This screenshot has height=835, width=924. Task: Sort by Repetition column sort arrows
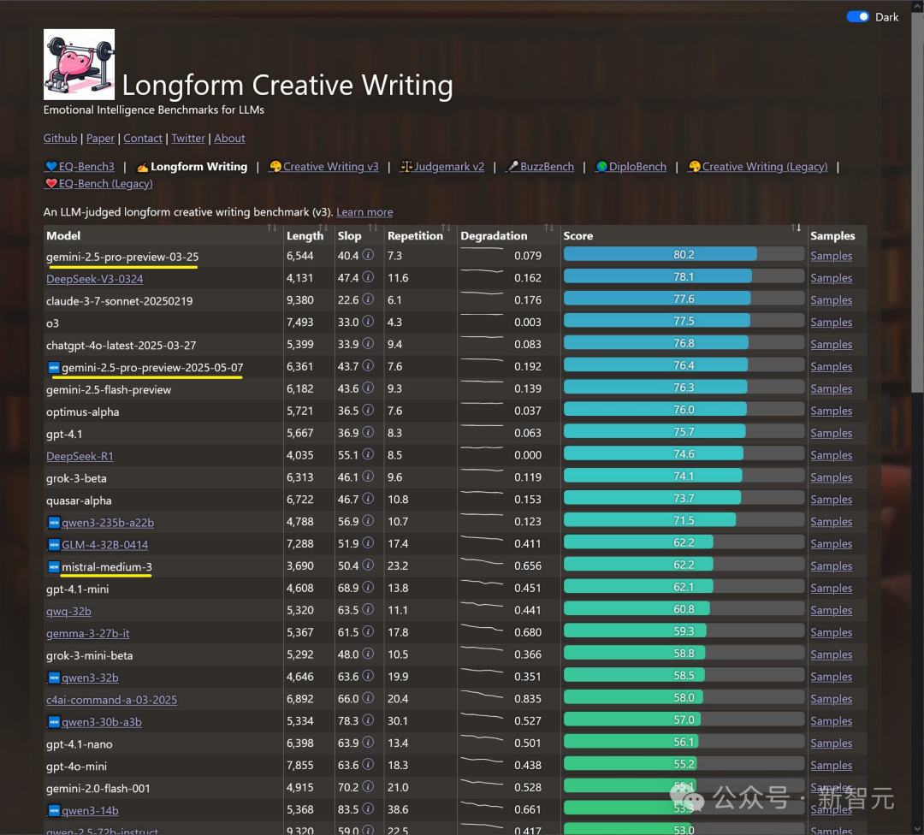tap(446, 228)
